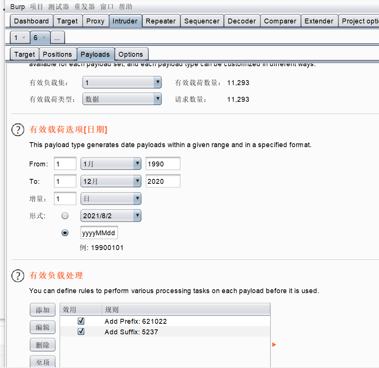Screen dimensions: 379x368
Task: Select the preset date format radio button
Action: 65,216
